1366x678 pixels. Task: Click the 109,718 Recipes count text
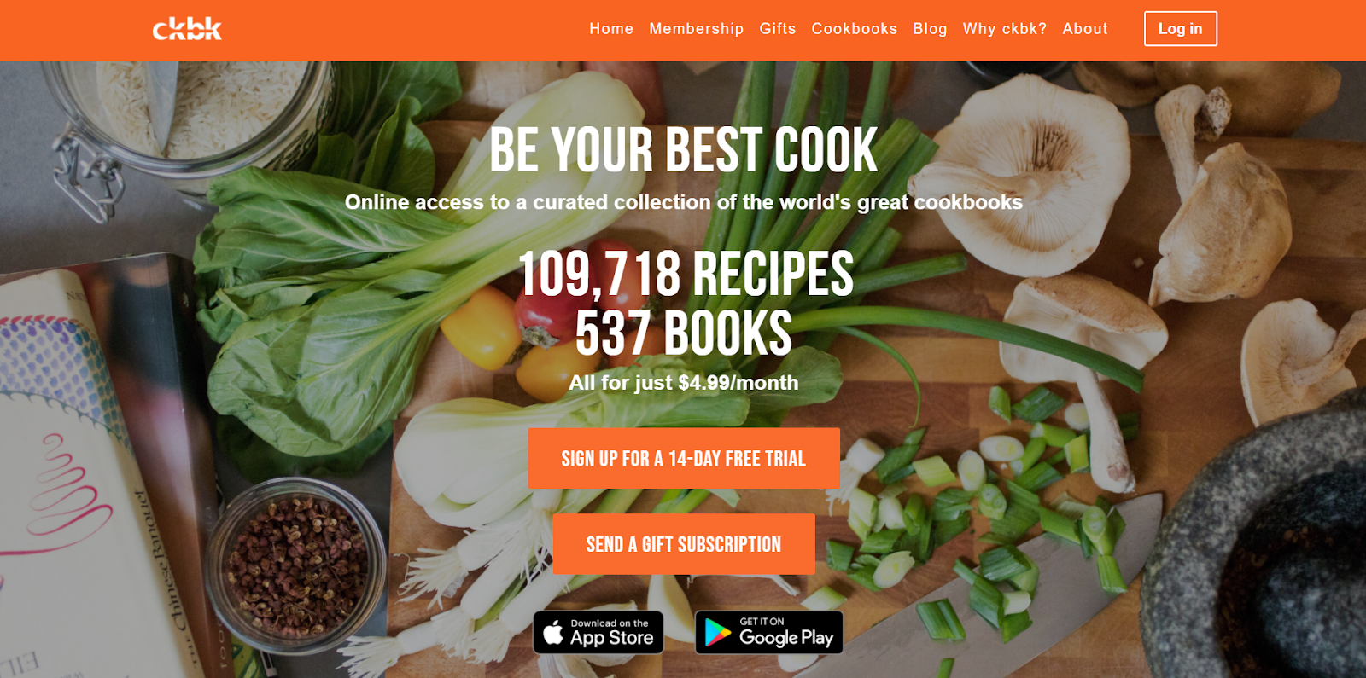click(686, 275)
